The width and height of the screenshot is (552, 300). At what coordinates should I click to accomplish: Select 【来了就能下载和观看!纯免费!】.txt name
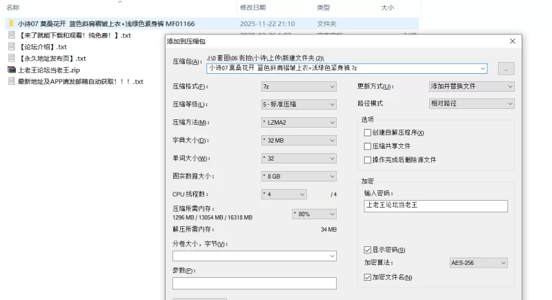[75, 35]
